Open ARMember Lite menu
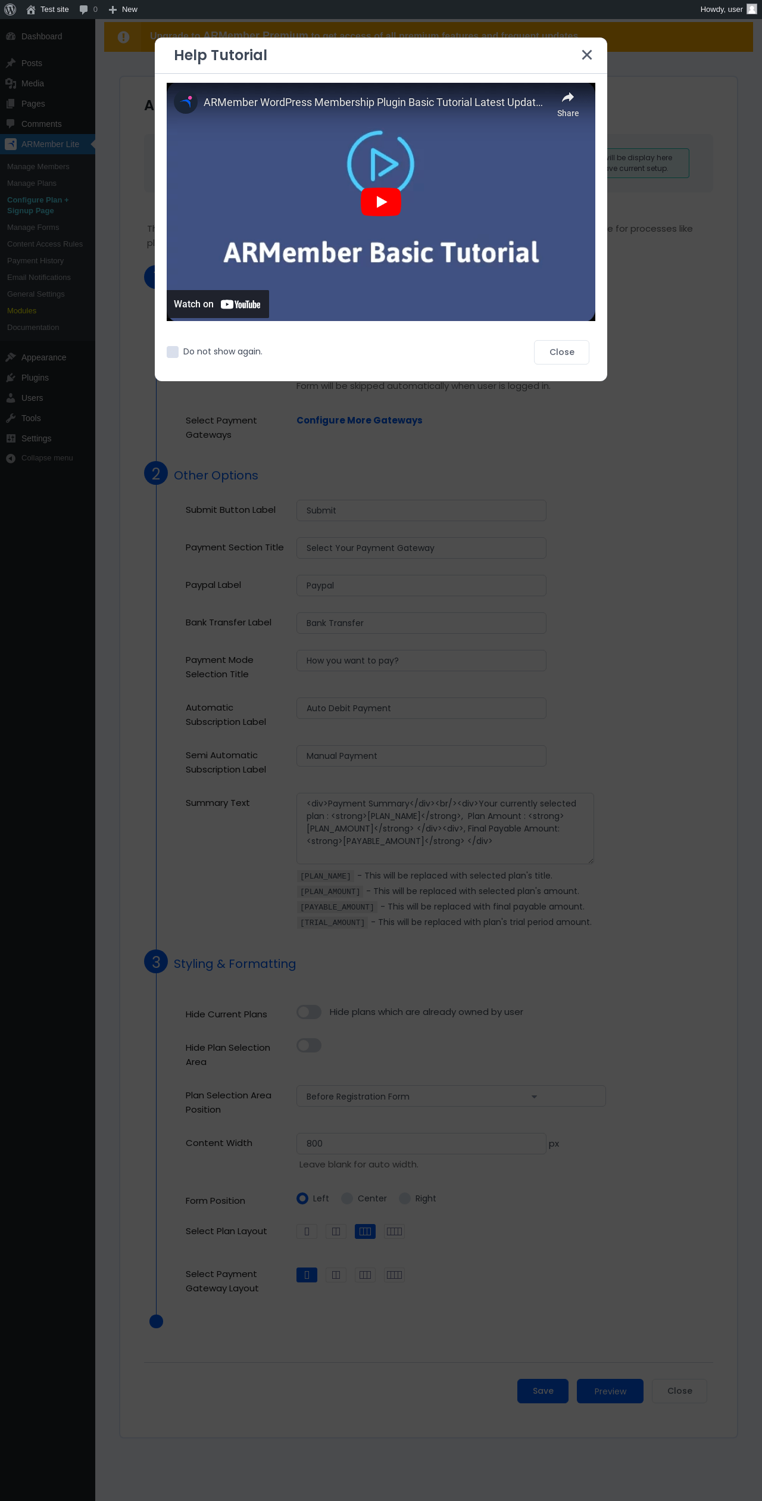The image size is (762, 1501). [48, 144]
